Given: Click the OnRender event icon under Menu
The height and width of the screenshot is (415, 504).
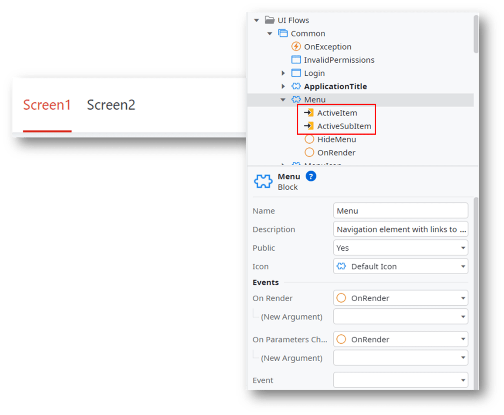Looking at the screenshot, I should 309,152.
